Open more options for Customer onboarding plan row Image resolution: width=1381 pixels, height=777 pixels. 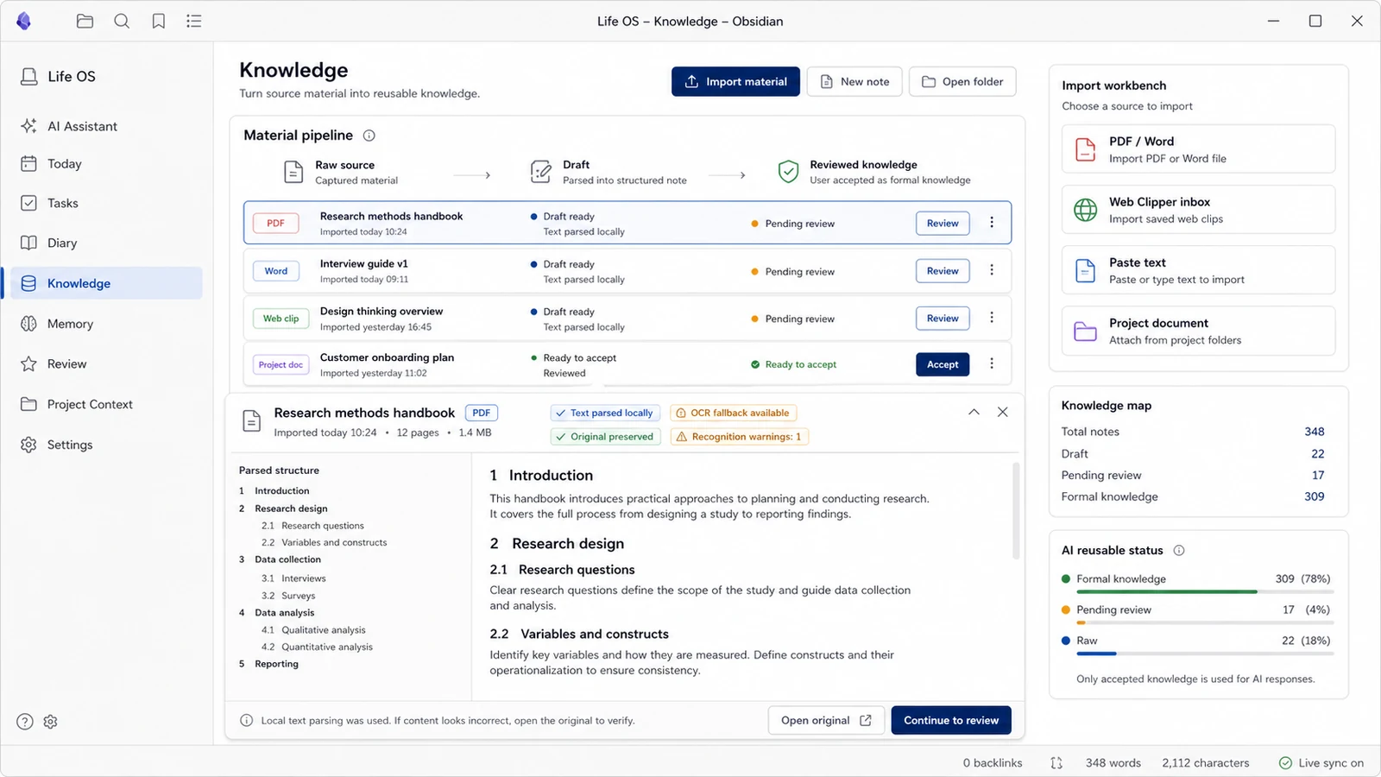992,364
